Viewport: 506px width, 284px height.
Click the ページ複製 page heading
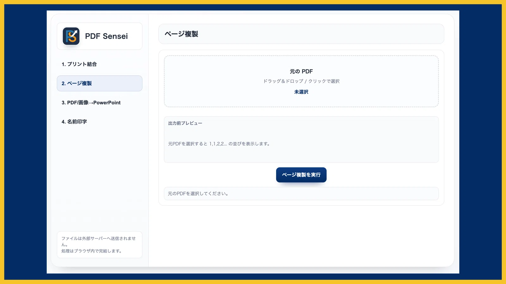[181, 34]
